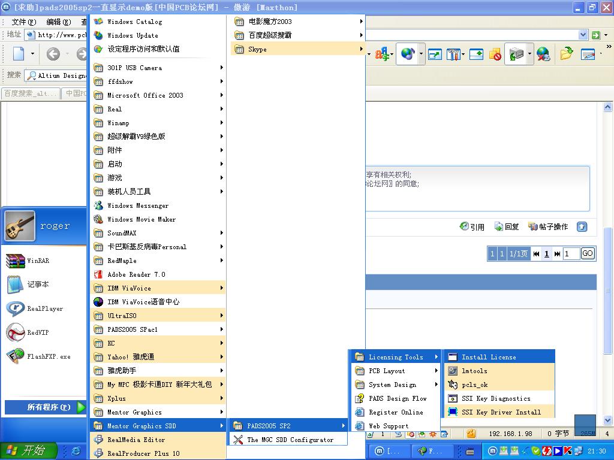
Task: Click the 所有程序 all programs button
Action: 46,407
